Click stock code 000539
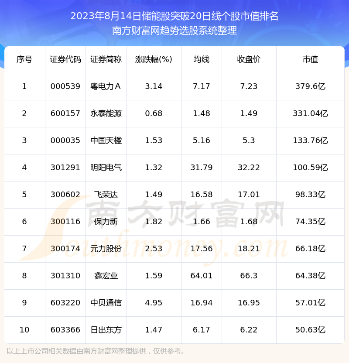This screenshot has width=349, height=363. [65, 86]
